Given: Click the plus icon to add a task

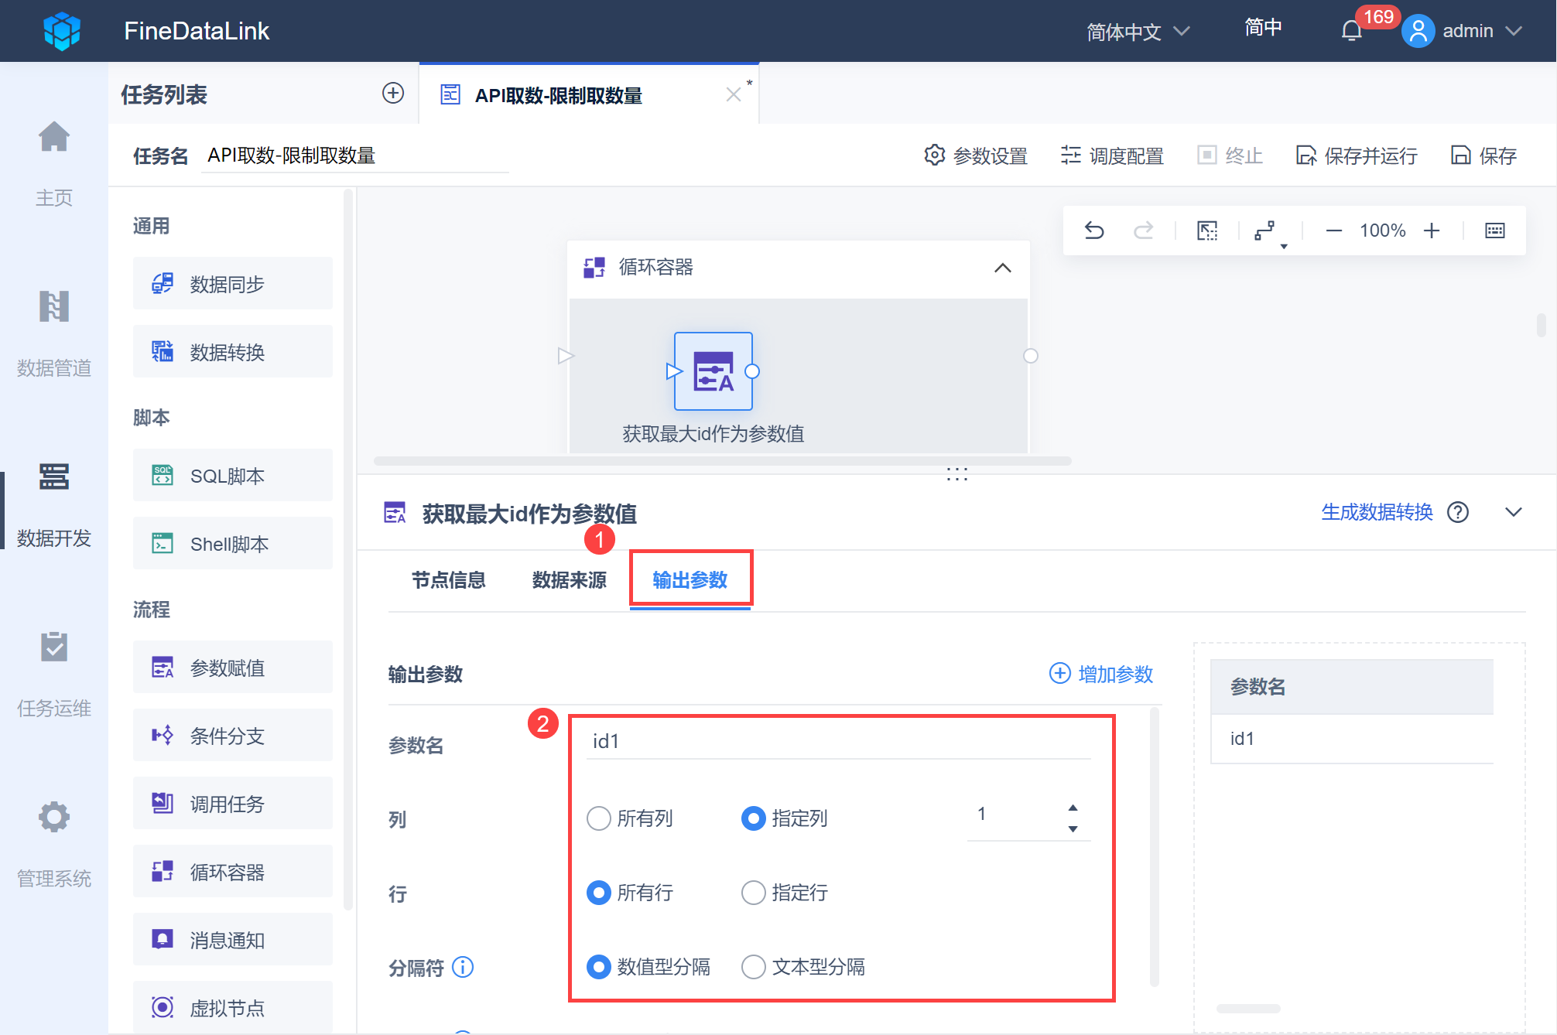Looking at the screenshot, I should [x=393, y=94].
